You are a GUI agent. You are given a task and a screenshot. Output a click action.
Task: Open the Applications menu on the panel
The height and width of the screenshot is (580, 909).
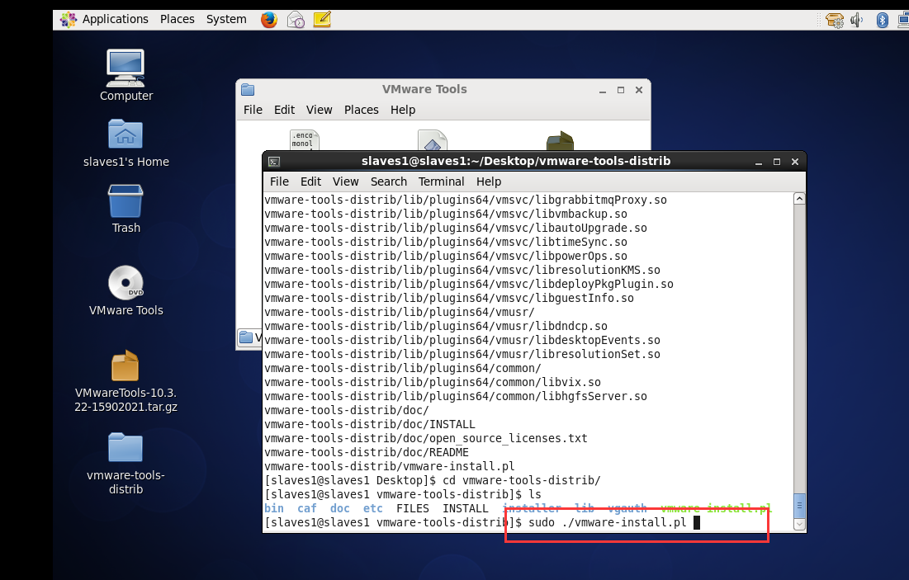coord(116,18)
